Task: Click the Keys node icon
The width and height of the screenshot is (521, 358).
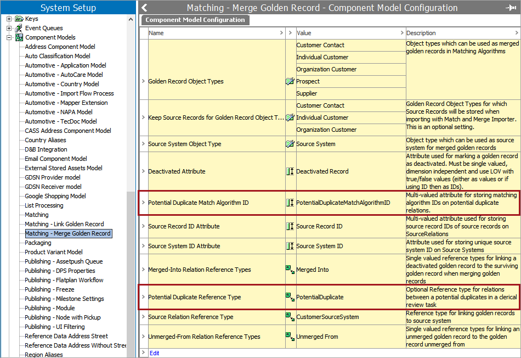Action: (19, 19)
